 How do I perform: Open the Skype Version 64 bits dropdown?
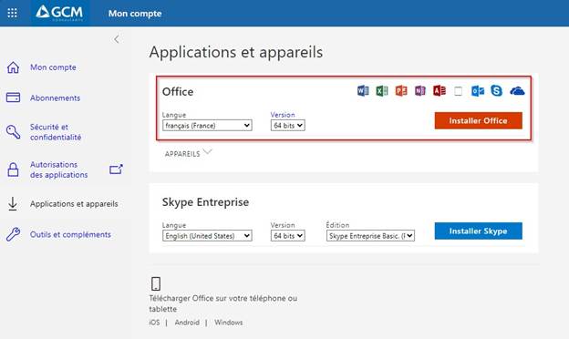(288, 236)
